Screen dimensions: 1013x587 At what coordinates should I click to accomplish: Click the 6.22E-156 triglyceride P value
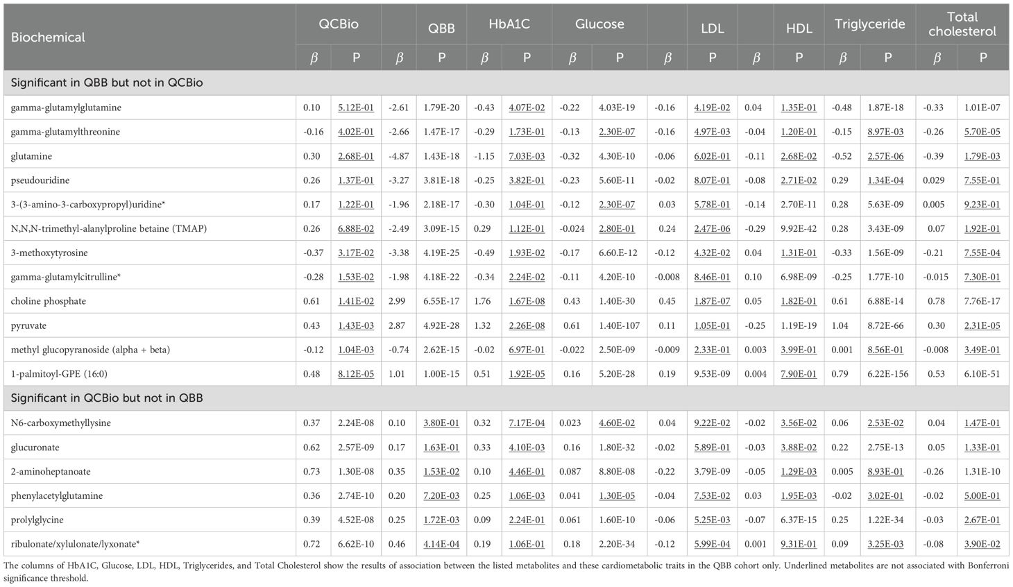click(x=887, y=374)
